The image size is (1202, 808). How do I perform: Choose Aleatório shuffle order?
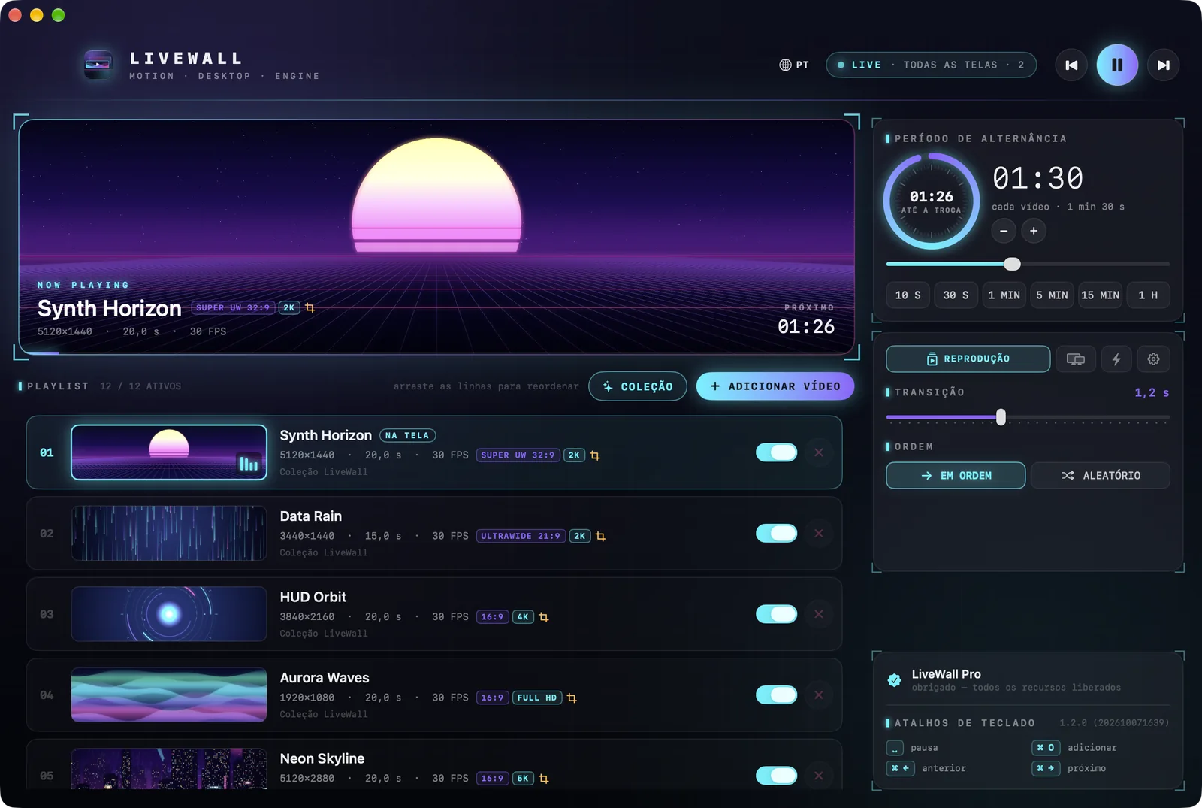(1101, 476)
